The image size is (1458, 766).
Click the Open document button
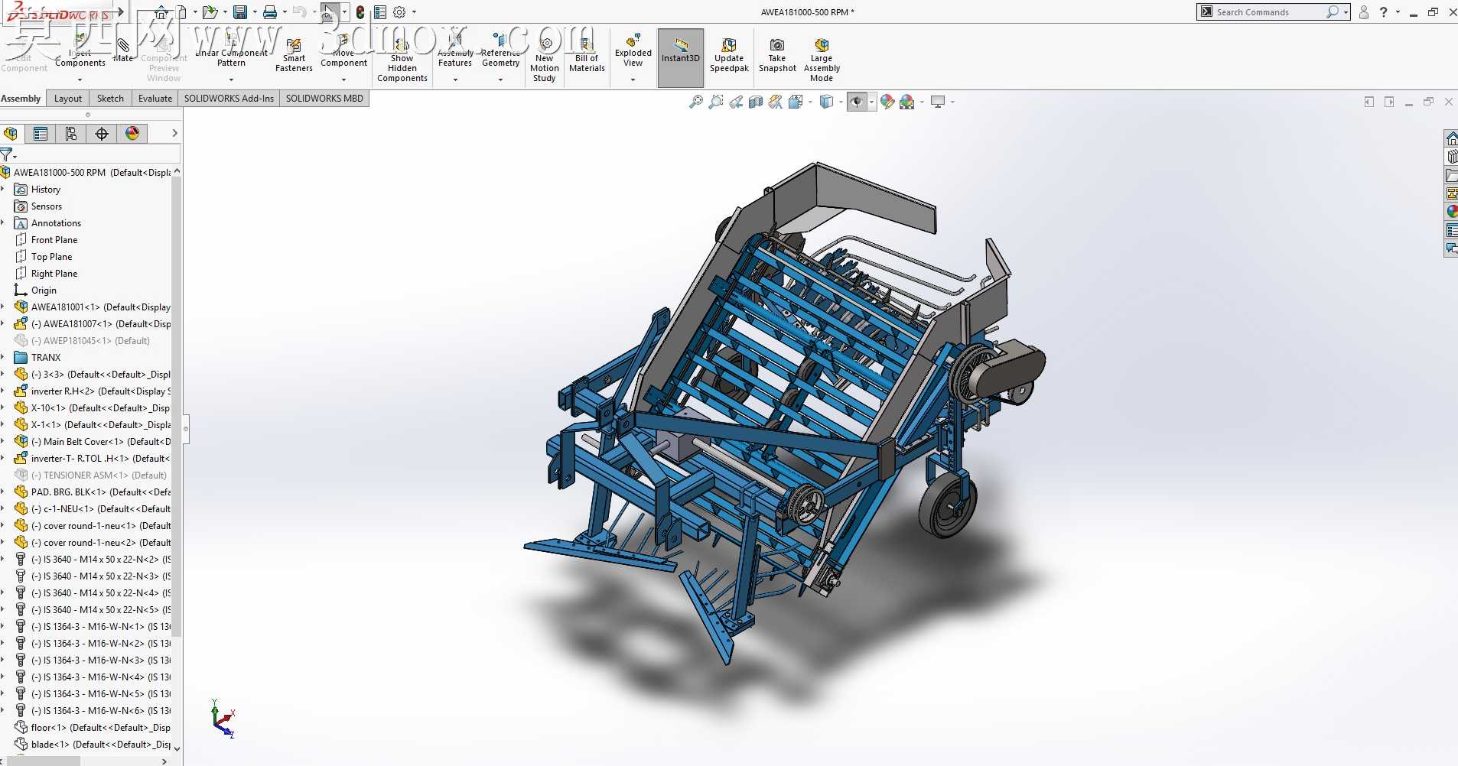coord(209,12)
